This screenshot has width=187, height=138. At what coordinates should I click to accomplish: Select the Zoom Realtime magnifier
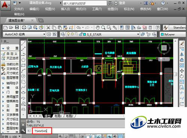(x=103, y=28)
